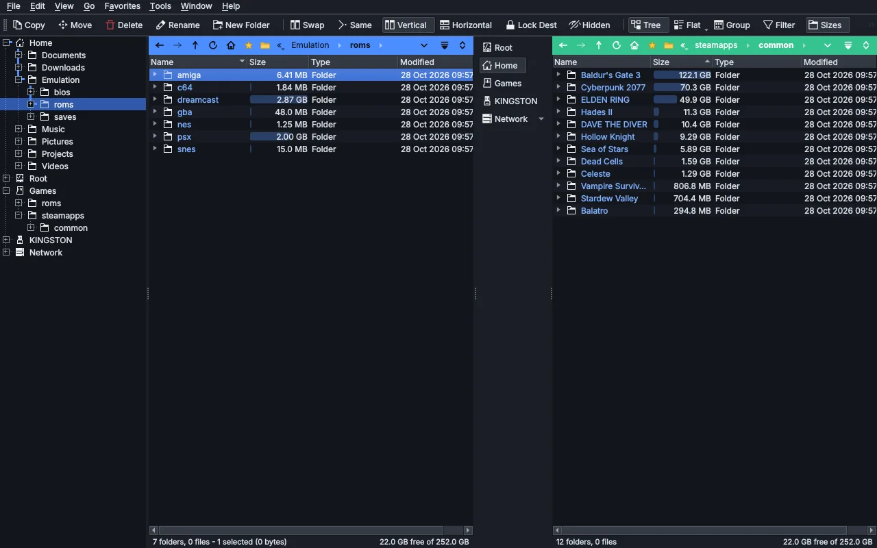
Task: Switch to Horizontal layout
Action: click(x=466, y=25)
